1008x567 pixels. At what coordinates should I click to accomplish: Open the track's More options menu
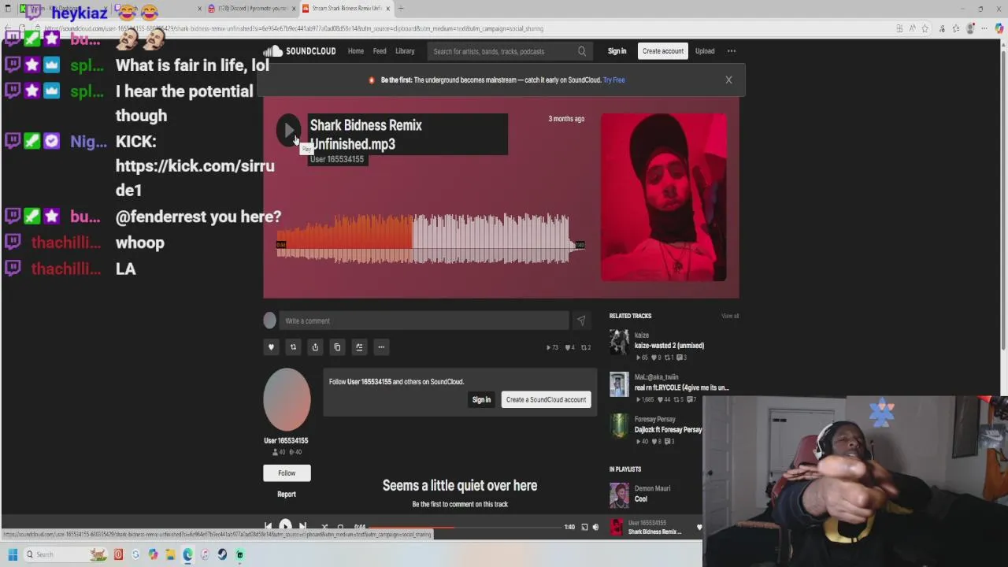click(x=381, y=347)
